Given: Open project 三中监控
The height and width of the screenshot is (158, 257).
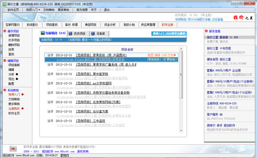Looking at the screenshot, I should click(90, 121).
